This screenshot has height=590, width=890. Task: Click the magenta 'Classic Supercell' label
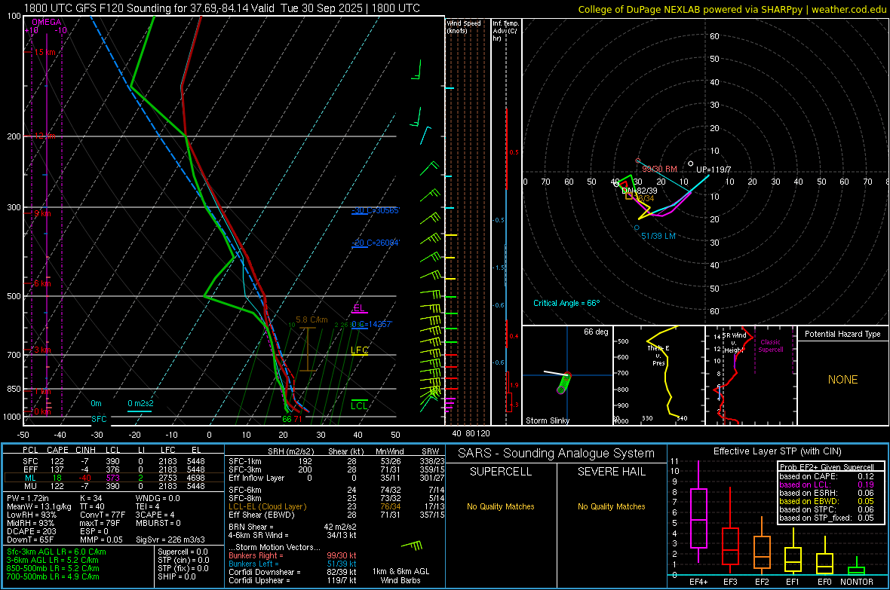(770, 346)
